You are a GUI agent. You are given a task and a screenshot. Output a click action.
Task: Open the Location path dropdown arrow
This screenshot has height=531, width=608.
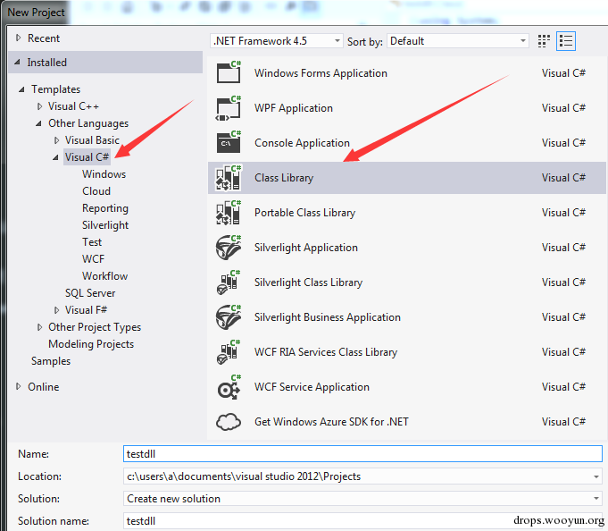(x=596, y=476)
